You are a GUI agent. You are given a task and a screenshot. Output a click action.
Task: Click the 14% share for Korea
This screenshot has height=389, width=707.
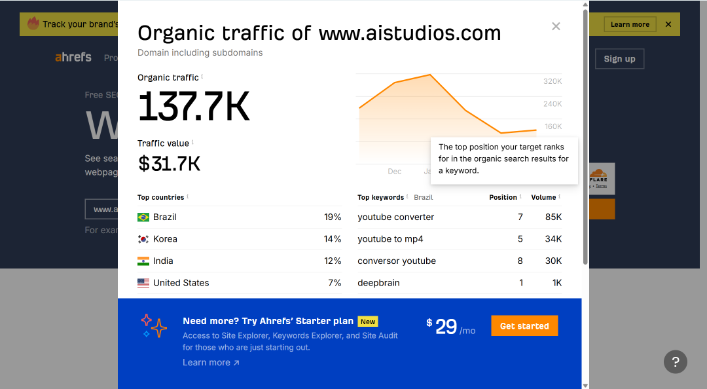pyautogui.click(x=333, y=239)
